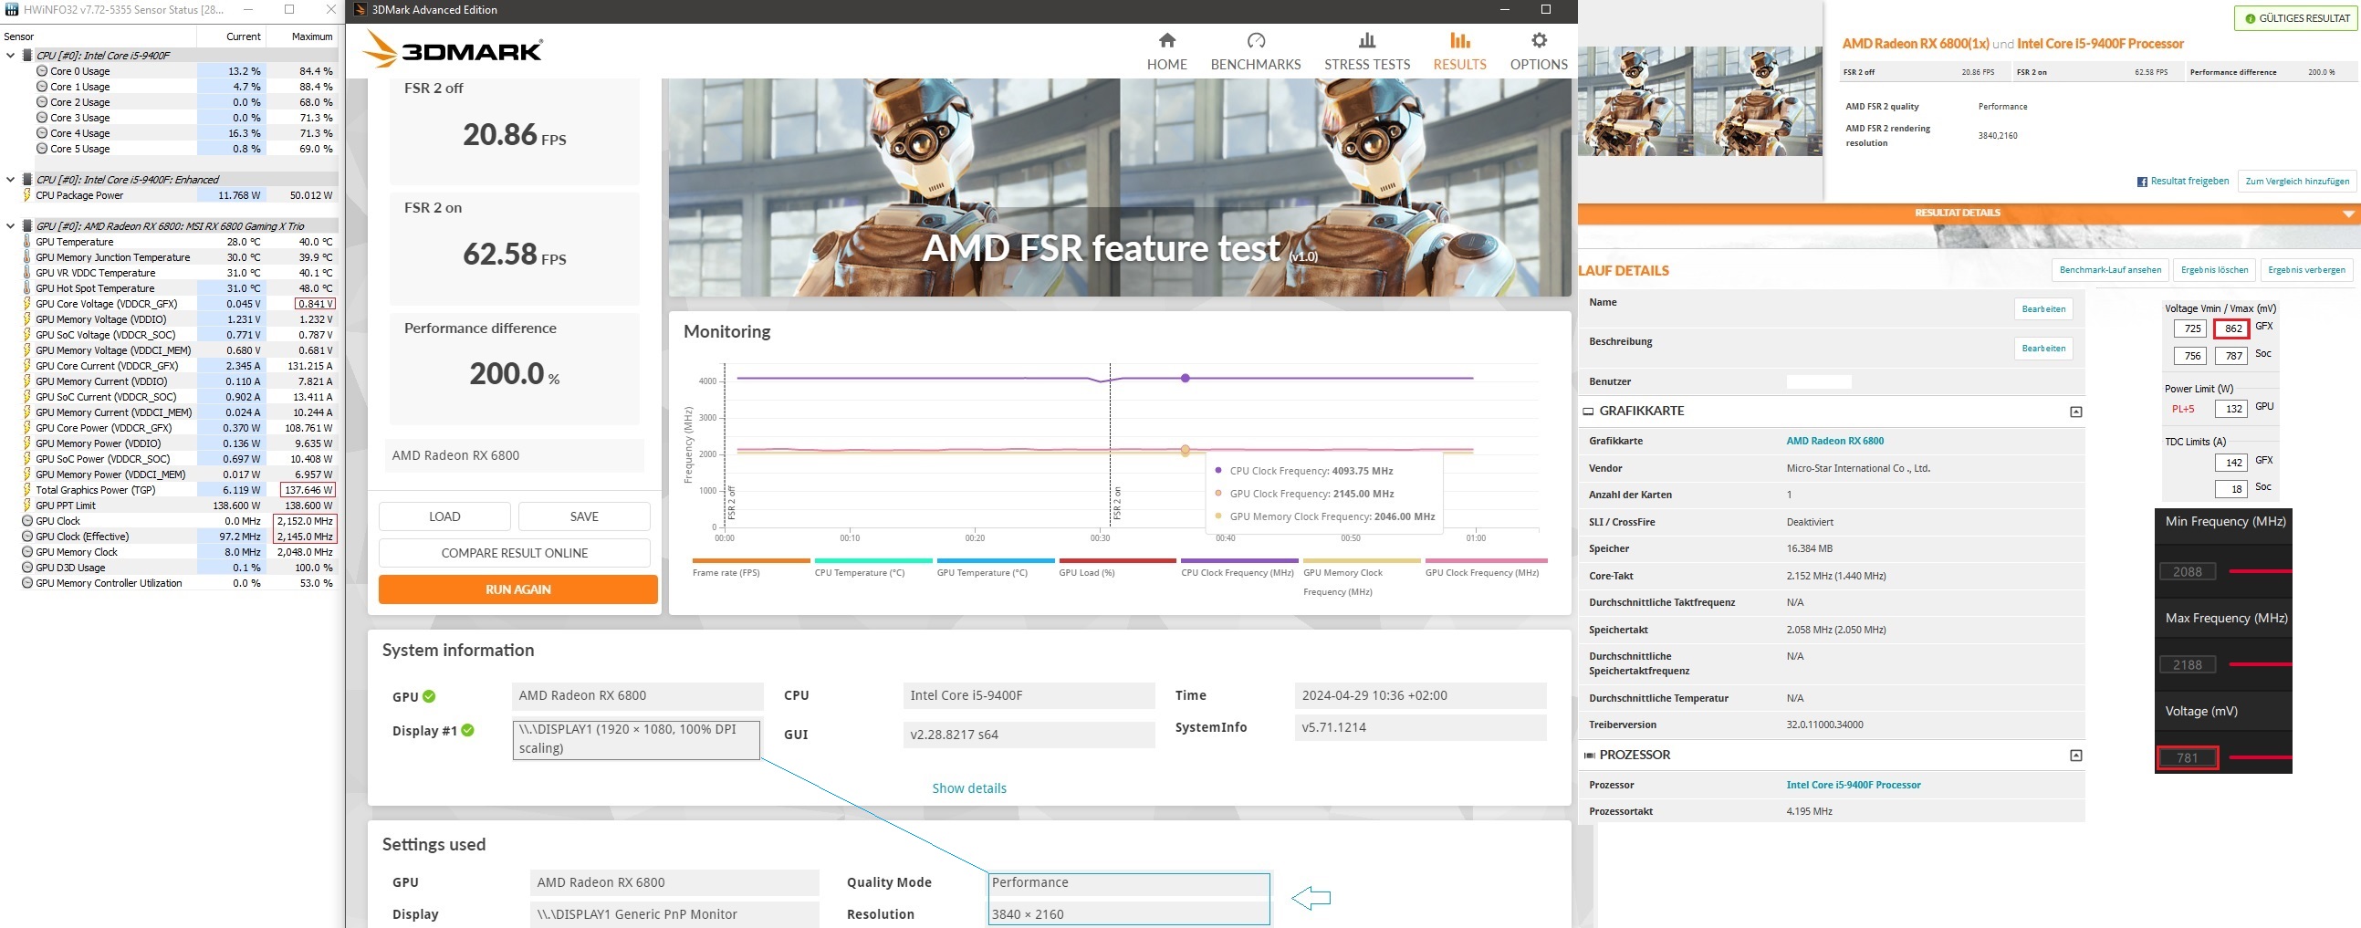Click the thermometer icon beside GPU Temperature
The image size is (2361, 928).
pyautogui.click(x=26, y=242)
